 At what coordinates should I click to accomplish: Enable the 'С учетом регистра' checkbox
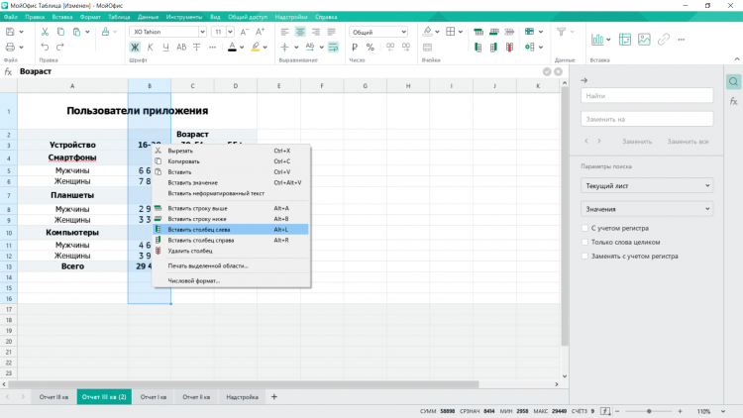click(x=584, y=228)
